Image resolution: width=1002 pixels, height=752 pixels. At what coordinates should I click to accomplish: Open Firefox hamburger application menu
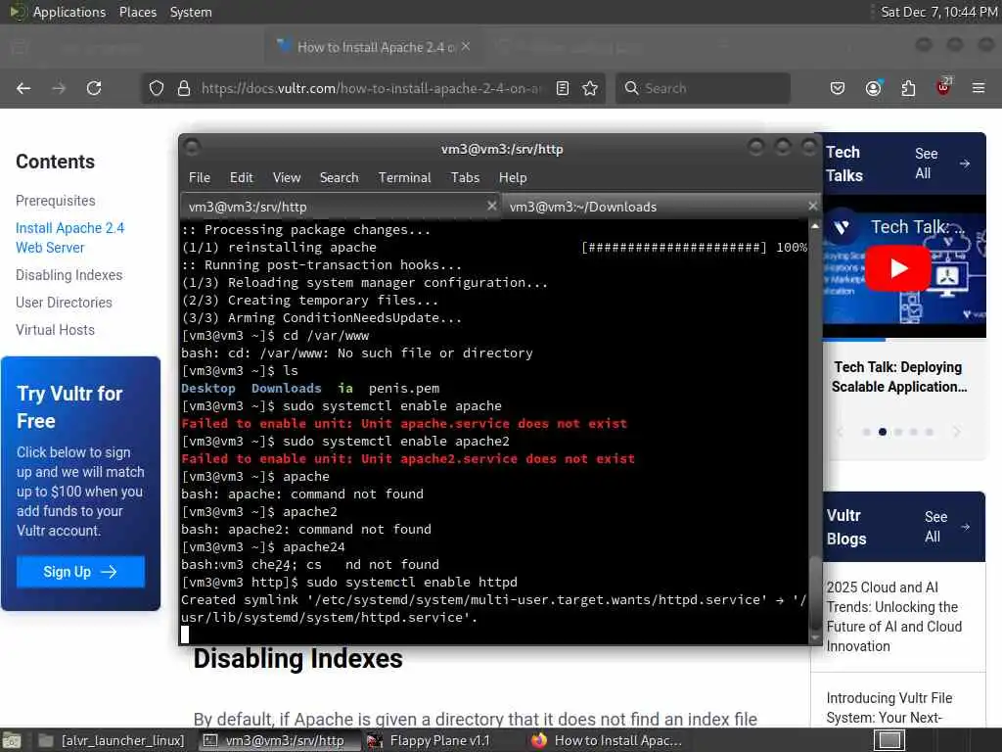(979, 88)
